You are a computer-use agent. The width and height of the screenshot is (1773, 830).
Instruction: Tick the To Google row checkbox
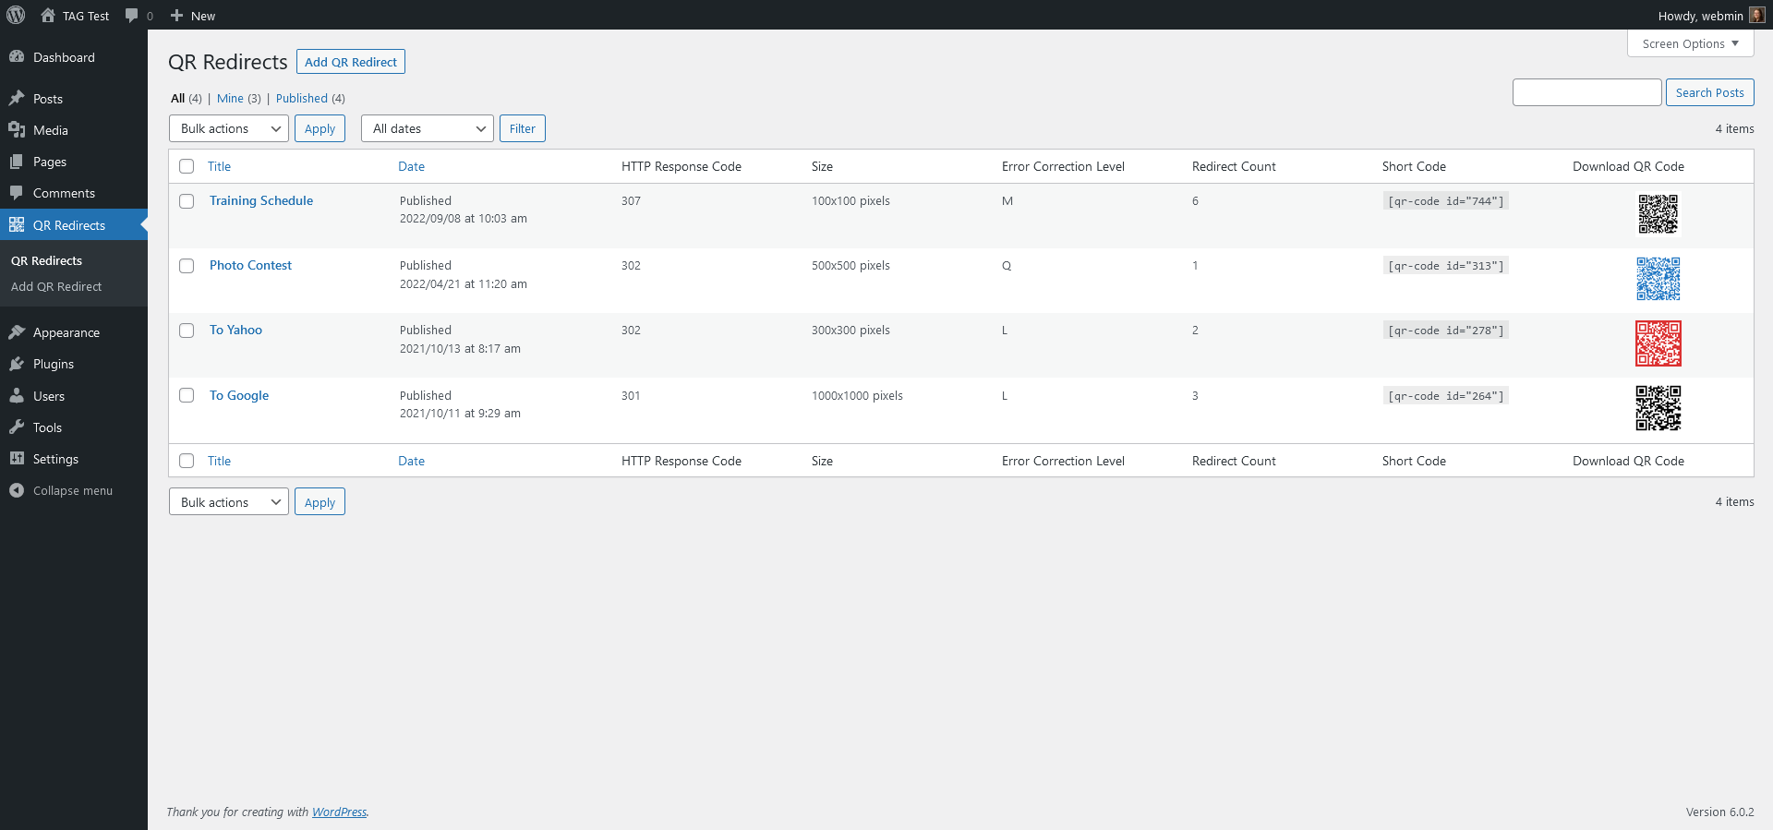(187, 395)
